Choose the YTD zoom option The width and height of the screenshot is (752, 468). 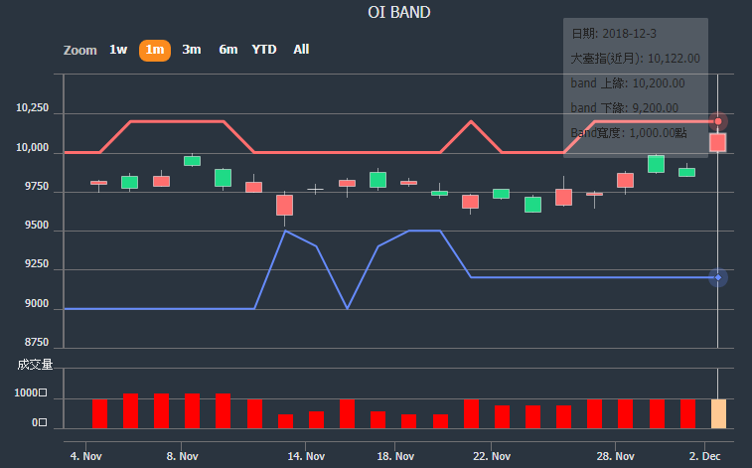[x=264, y=50]
